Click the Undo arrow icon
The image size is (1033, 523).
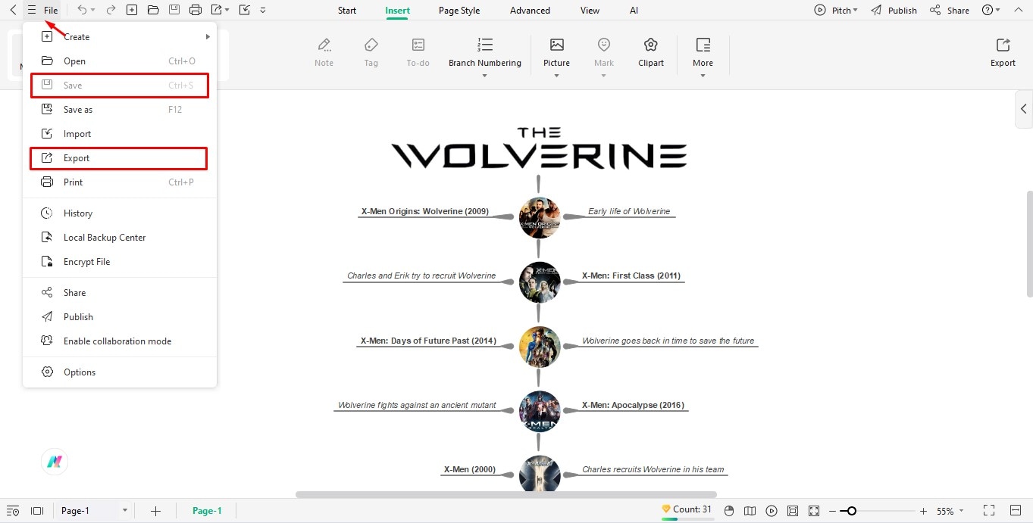click(82, 11)
